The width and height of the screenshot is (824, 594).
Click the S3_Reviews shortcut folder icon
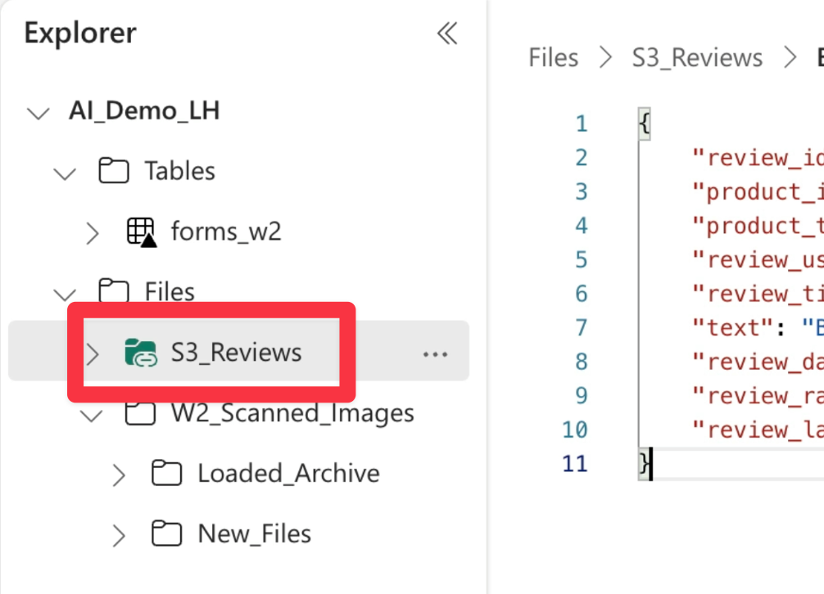tap(141, 353)
